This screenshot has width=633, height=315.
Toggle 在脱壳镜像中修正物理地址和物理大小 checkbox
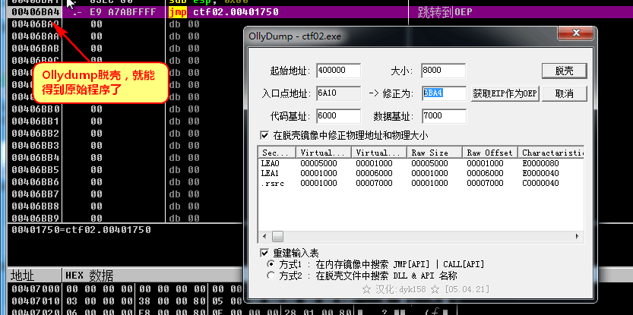(x=264, y=135)
